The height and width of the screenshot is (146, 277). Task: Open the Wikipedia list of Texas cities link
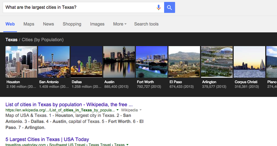[69, 105]
